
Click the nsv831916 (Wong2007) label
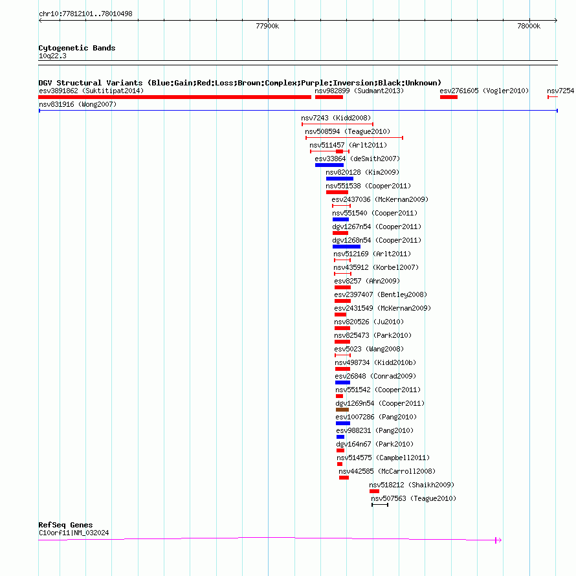tap(78, 104)
